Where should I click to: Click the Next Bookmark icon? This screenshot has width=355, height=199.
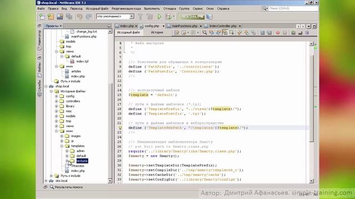click(x=246, y=33)
